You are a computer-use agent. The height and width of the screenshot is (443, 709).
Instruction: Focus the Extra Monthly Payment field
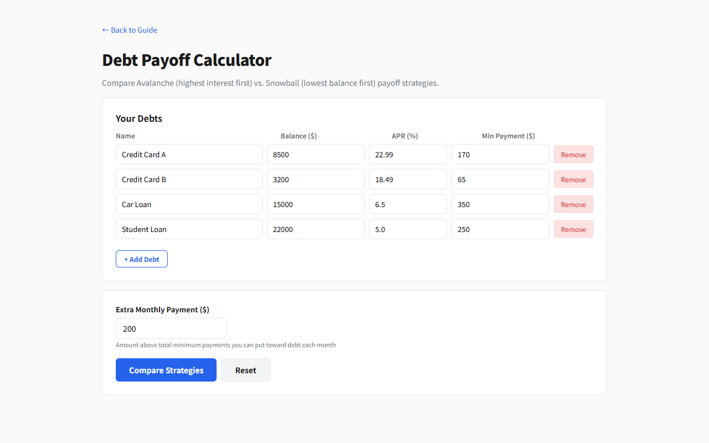(x=171, y=328)
